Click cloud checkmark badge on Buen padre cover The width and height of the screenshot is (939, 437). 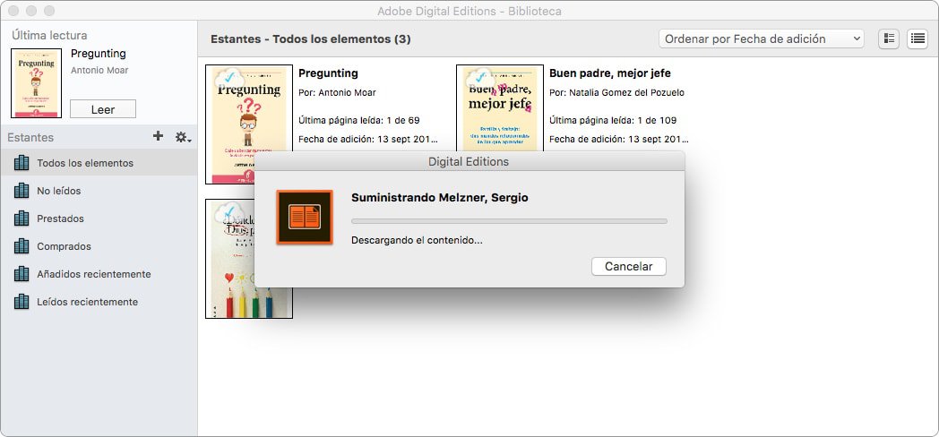point(479,78)
